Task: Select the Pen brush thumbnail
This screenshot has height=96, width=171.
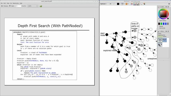Action: point(160,40)
